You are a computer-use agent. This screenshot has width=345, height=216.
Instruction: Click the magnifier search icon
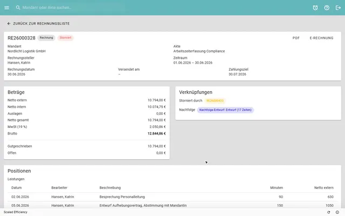point(18,8)
